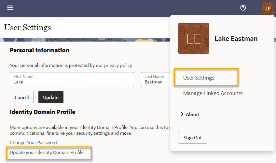
Task: Click the Personal information heading
Action: click(x=39, y=50)
